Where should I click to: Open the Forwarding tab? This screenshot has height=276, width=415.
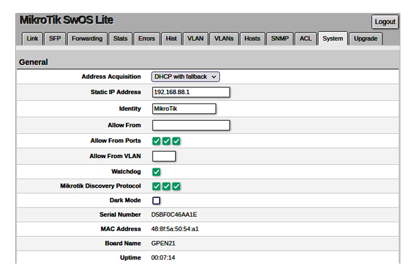tap(87, 39)
